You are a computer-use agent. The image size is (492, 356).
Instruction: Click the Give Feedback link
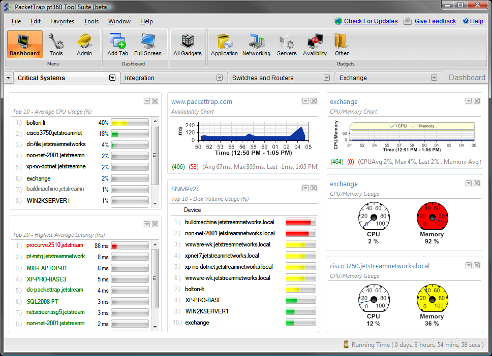click(435, 21)
